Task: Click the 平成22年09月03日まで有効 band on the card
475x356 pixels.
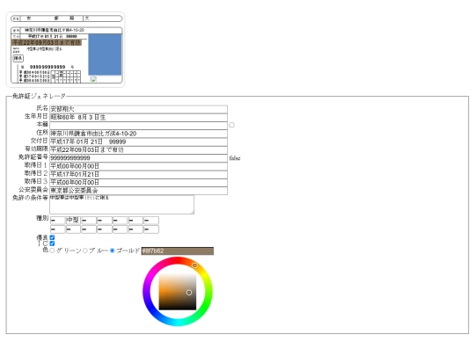Action: (x=47, y=43)
